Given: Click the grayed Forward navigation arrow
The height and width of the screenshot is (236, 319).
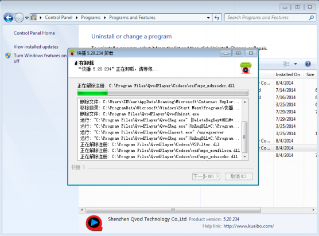Looking at the screenshot, I should pyautogui.click(x=20, y=18).
